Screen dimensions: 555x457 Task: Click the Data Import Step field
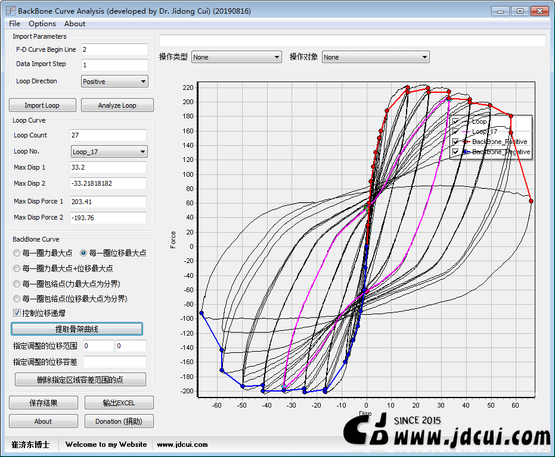pos(114,65)
